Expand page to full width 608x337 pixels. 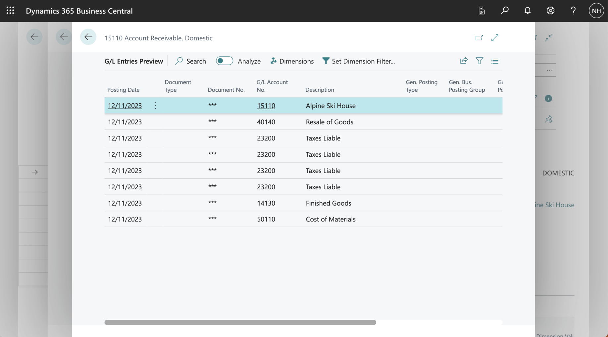coord(495,38)
